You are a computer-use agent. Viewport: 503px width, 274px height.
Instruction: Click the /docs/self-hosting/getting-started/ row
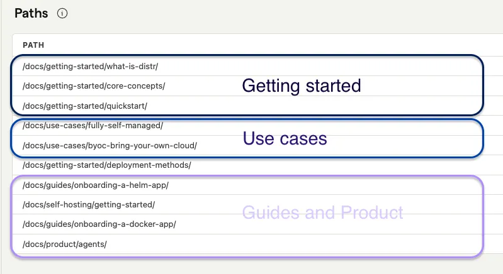click(88, 204)
